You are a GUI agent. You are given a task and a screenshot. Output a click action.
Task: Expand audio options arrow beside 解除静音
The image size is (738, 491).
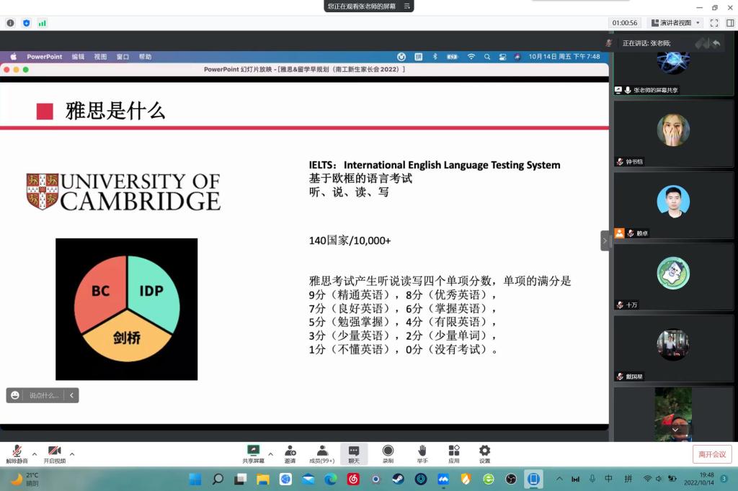point(35,454)
